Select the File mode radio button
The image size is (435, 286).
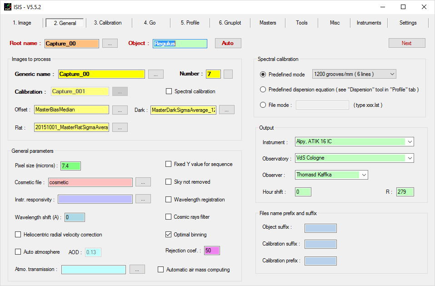(x=263, y=105)
